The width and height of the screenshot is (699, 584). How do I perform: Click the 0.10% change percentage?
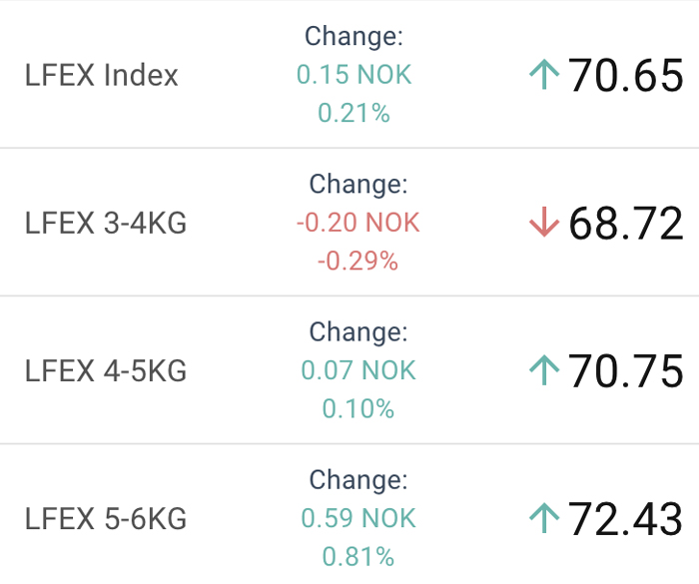click(x=358, y=409)
